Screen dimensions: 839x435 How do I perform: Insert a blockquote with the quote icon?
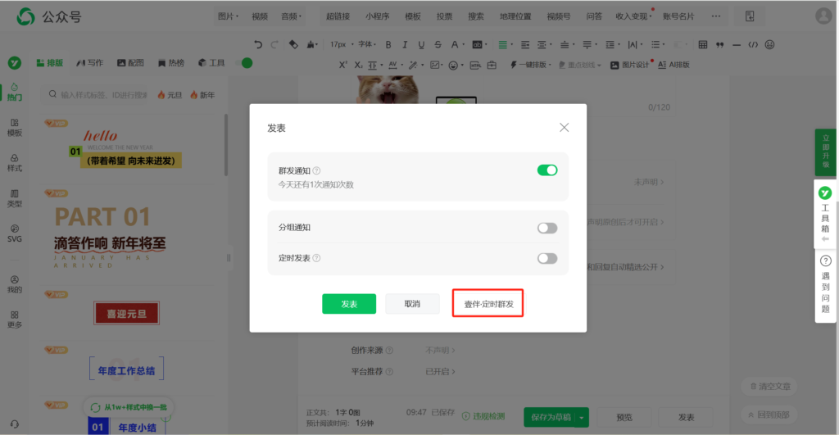coord(719,45)
